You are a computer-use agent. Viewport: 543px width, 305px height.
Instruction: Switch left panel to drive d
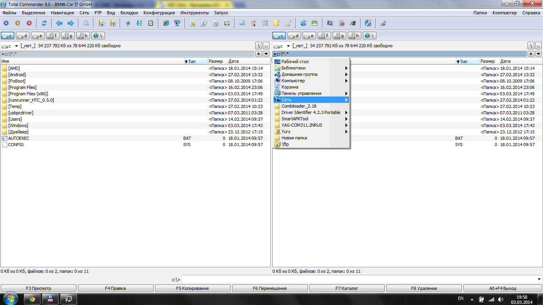[23, 36]
